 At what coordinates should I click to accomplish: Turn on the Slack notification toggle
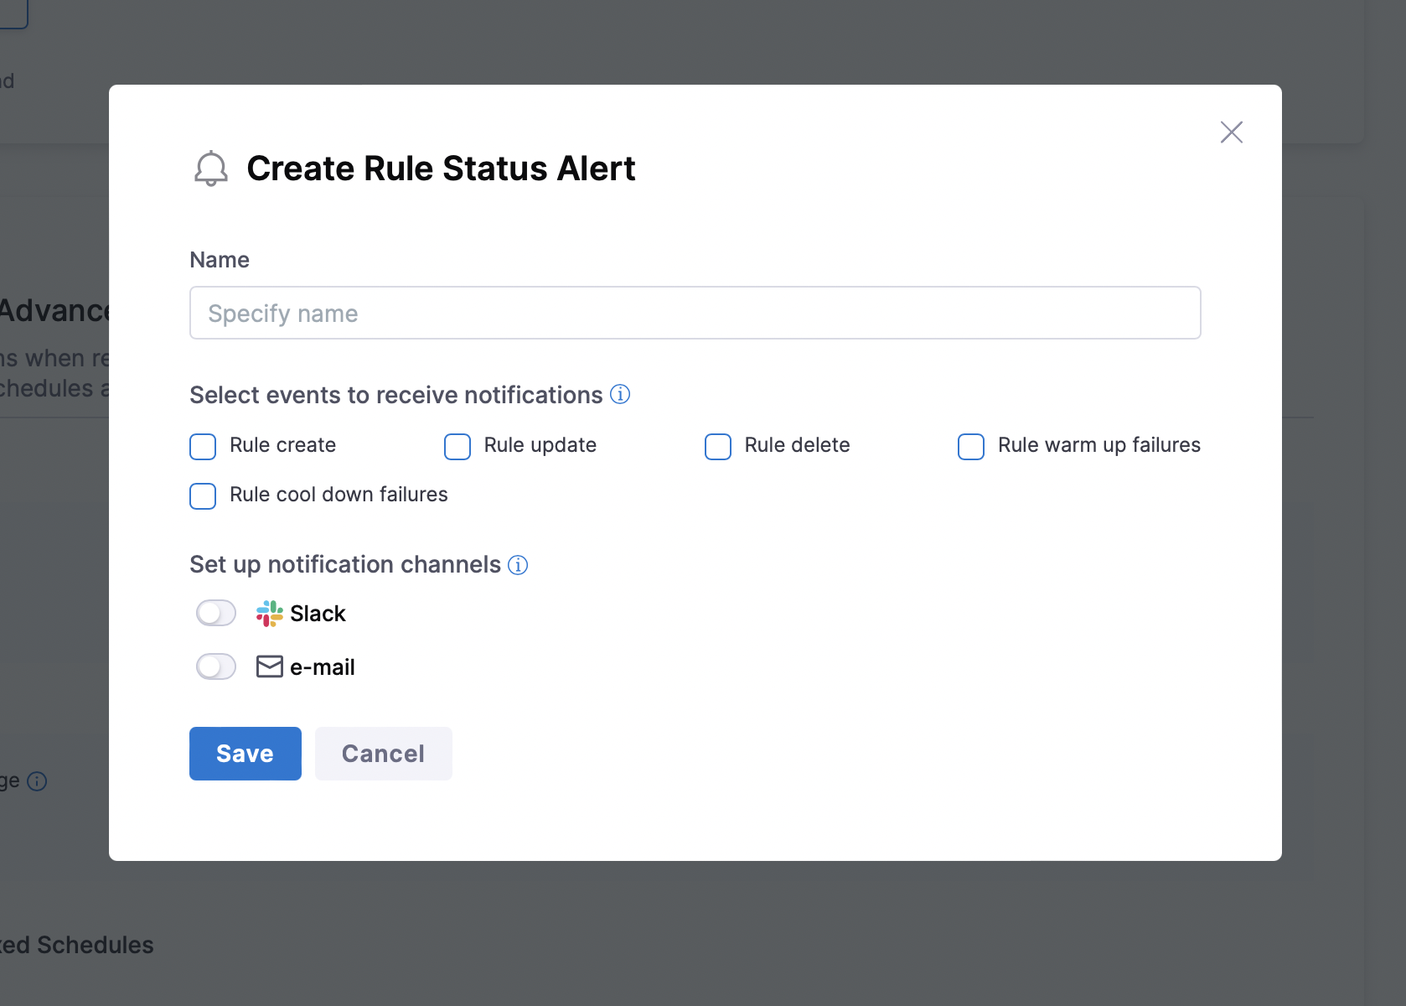(216, 614)
